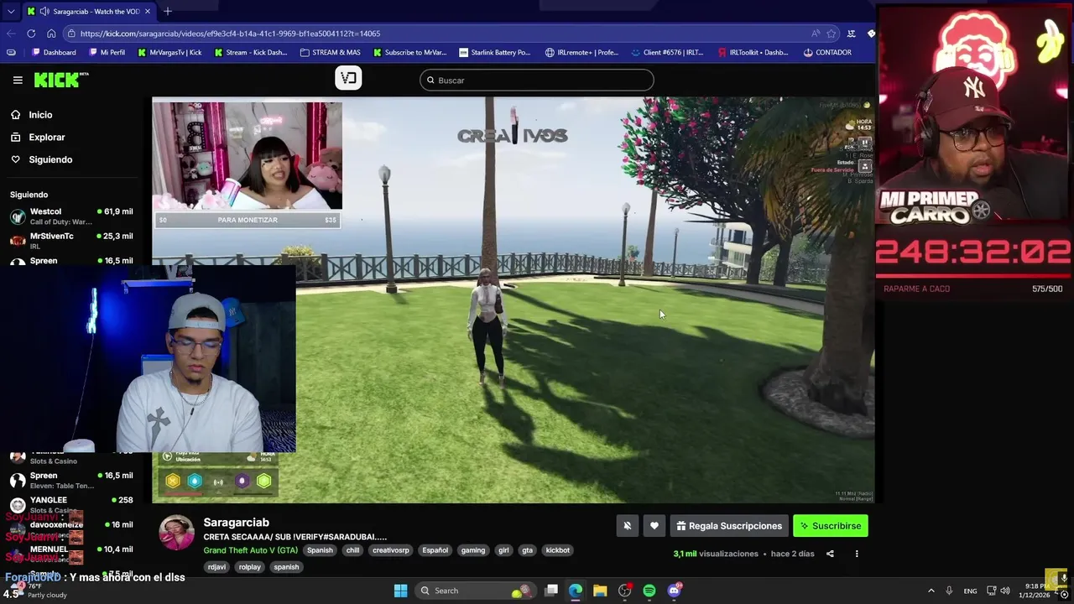Click the green Suscribirse button

pos(831,526)
